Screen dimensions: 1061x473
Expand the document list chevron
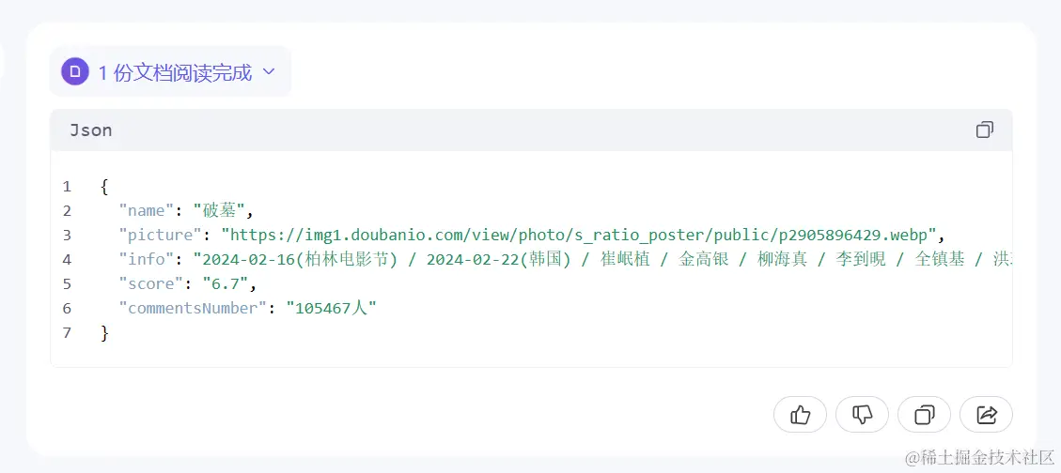point(268,71)
